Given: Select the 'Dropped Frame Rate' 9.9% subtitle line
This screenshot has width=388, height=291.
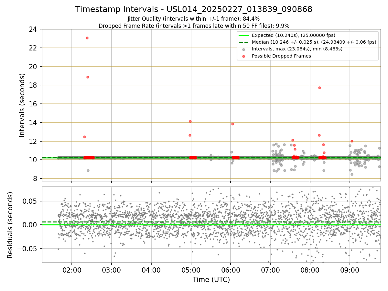Looking at the screenshot, I should coord(194,26).
